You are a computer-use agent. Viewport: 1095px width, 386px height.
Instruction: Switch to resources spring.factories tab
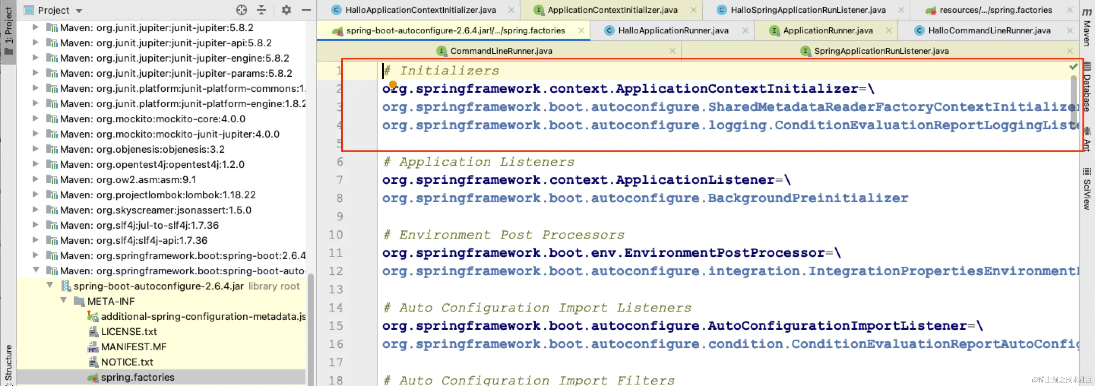tap(995, 10)
